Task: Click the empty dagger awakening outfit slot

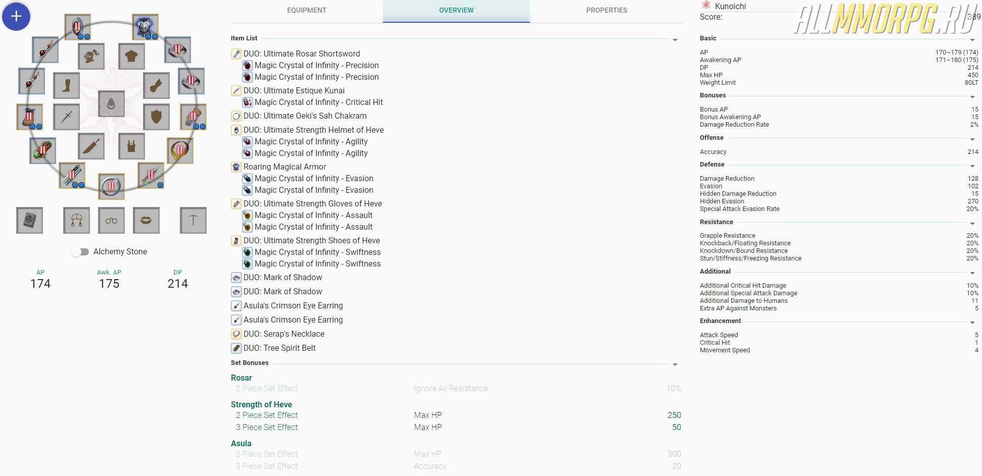Action: pos(91,146)
